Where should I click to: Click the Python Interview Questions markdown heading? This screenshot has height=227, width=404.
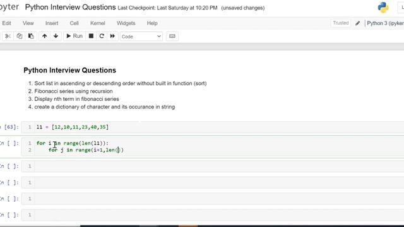click(x=70, y=70)
